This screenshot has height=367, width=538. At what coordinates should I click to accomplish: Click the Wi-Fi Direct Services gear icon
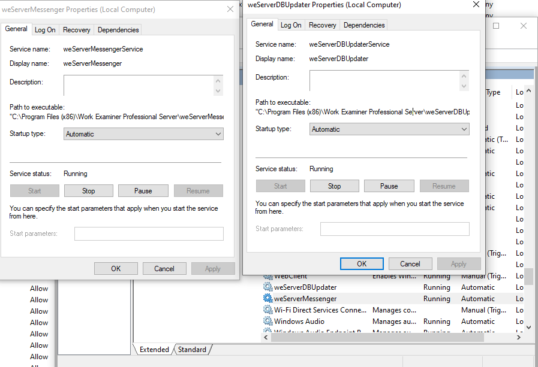268,310
